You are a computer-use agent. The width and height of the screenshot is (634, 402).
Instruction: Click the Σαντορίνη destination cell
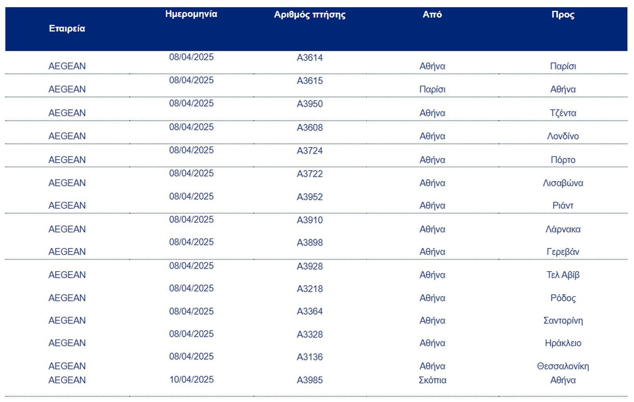tap(563, 320)
